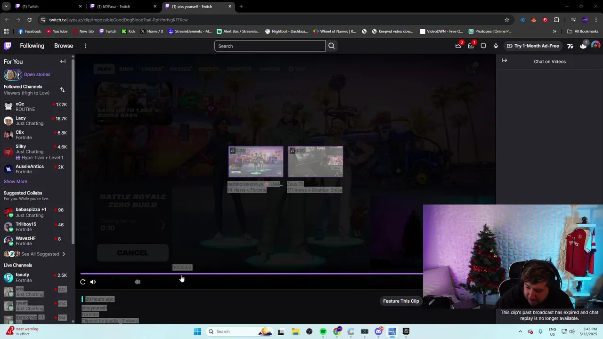The image size is (603, 339).
Task: Click Show More under followed channels
Action: (x=16, y=181)
